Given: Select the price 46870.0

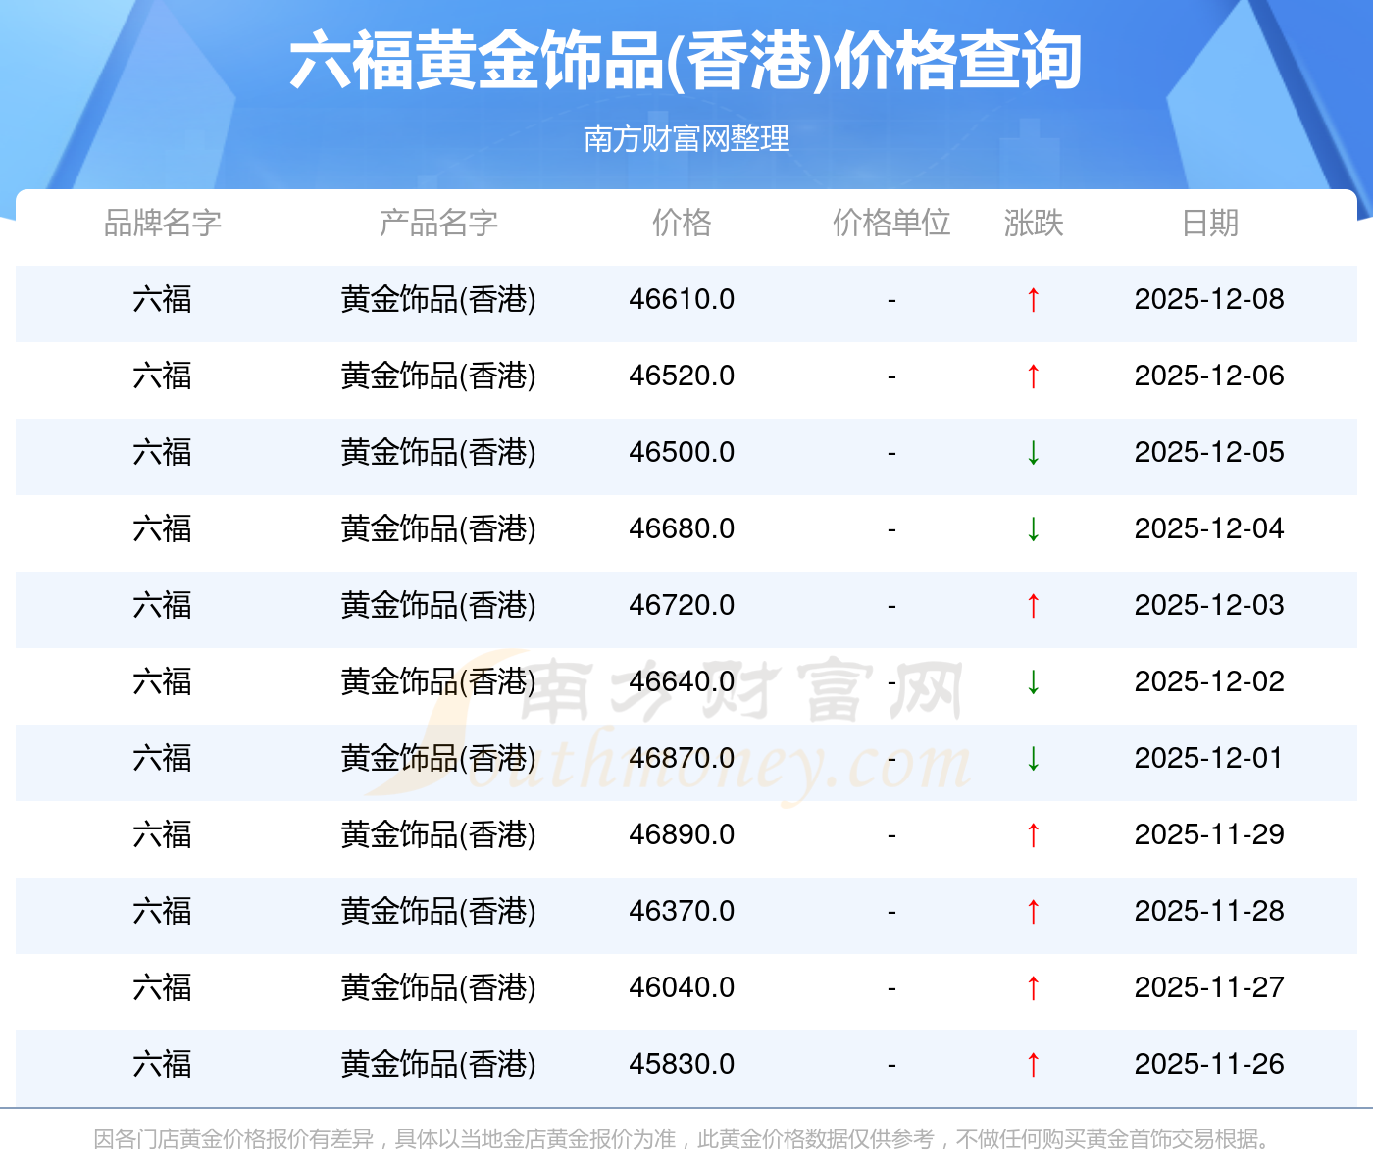Looking at the screenshot, I should pyautogui.click(x=682, y=758).
